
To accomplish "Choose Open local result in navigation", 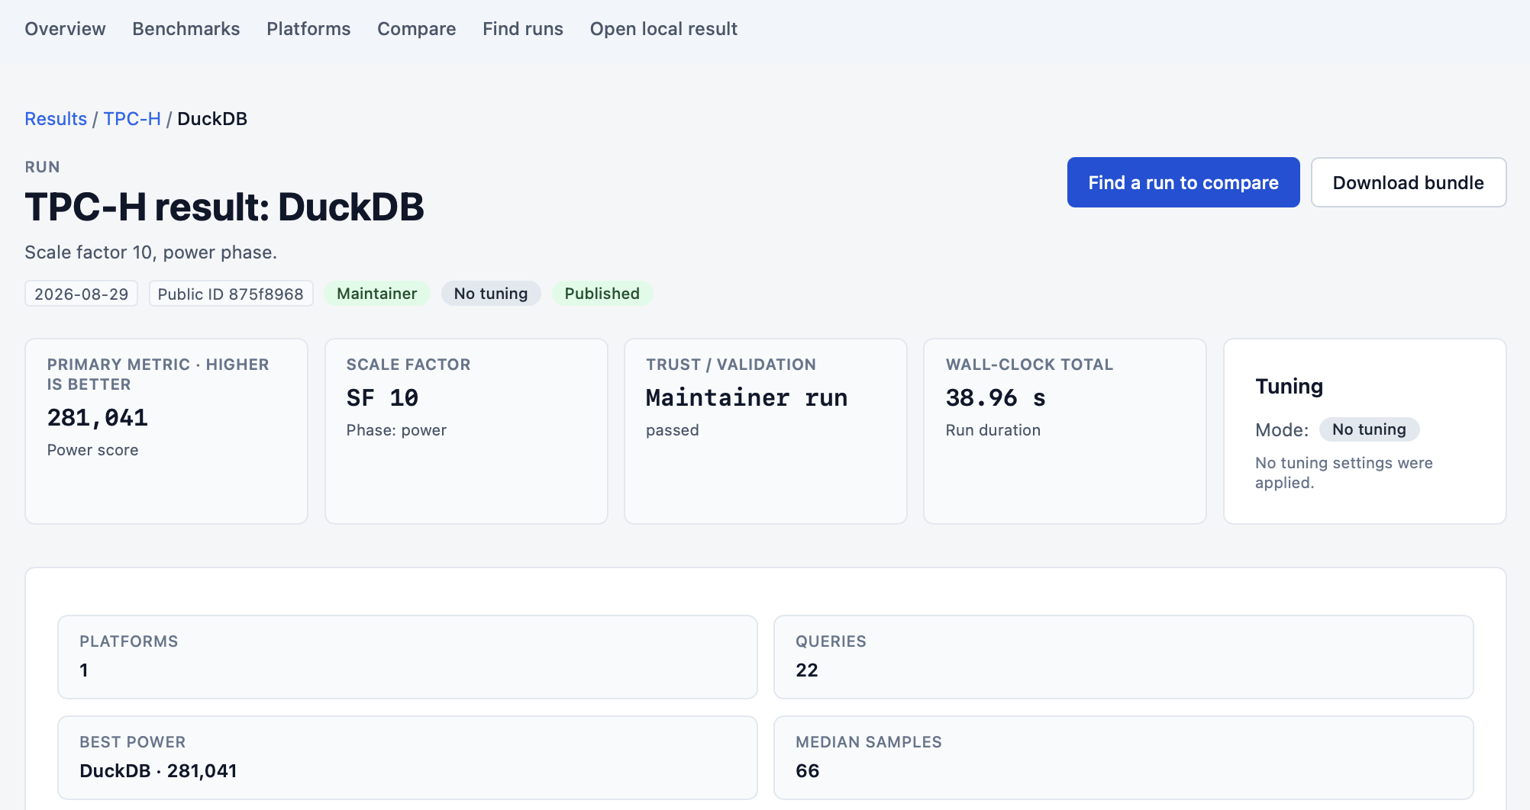I will 663,29.
